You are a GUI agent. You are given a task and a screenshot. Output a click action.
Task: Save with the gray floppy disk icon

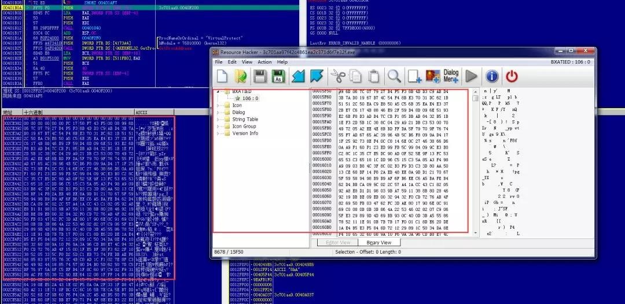(x=260, y=76)
